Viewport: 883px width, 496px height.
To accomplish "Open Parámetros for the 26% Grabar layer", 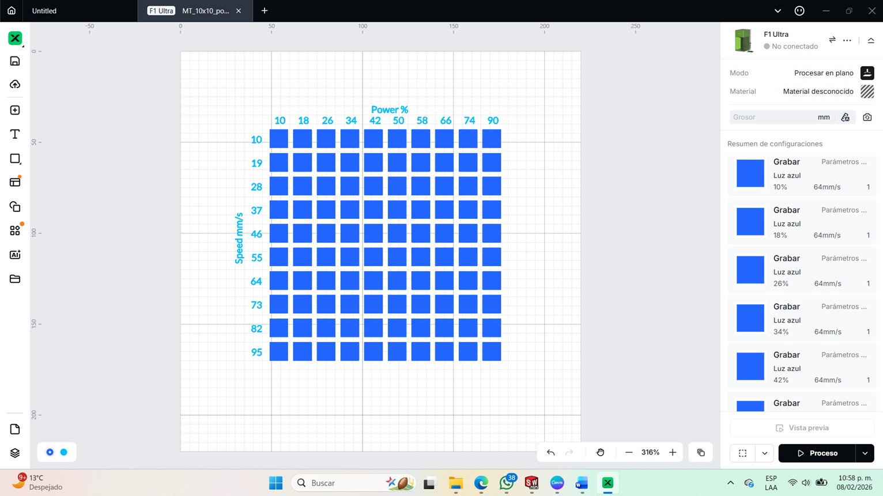I will tap(844, 259).
